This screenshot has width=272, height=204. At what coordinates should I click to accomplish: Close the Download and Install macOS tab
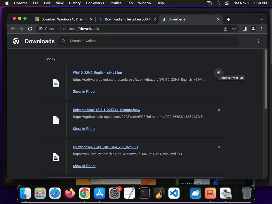click(155, 19)
